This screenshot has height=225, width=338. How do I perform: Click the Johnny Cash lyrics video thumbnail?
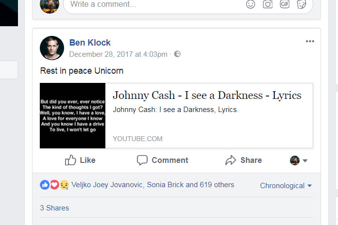tap(72, 115)
